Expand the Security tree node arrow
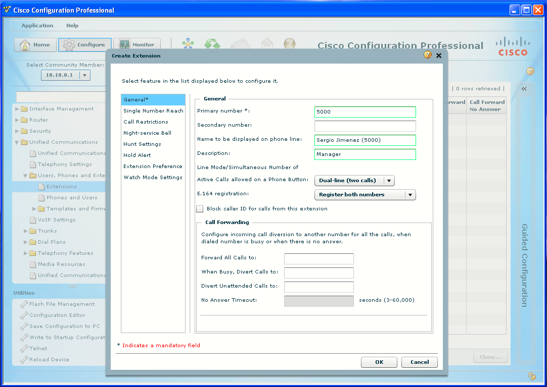 coord(17,131)
